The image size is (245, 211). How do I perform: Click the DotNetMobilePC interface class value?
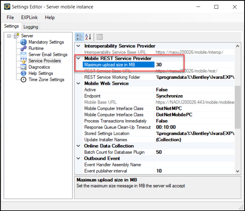pos(195,115)
